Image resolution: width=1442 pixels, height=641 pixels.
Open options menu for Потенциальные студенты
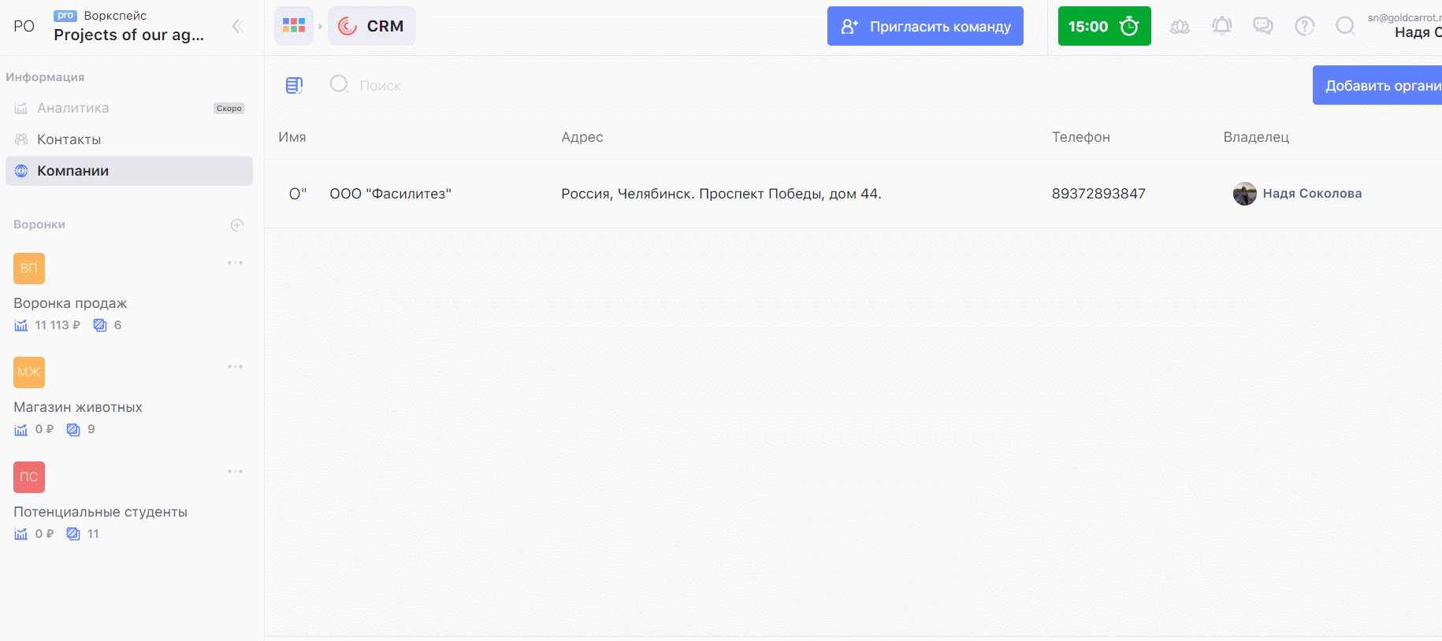point(235,472)
